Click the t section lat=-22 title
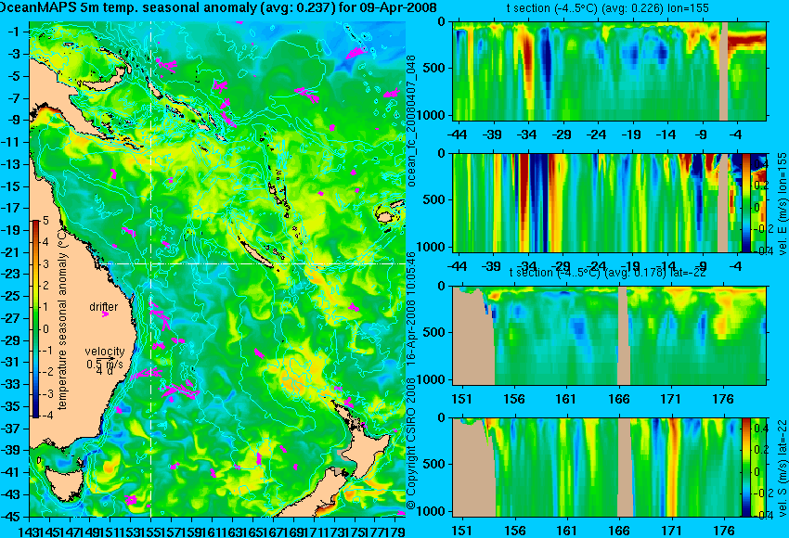The width and height of the screenshot is (789, 538). pyautogui.click(x=608, y=273)
